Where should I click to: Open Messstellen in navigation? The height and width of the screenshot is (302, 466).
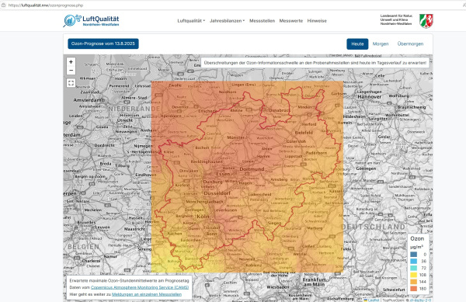click(x=263, y=21)
